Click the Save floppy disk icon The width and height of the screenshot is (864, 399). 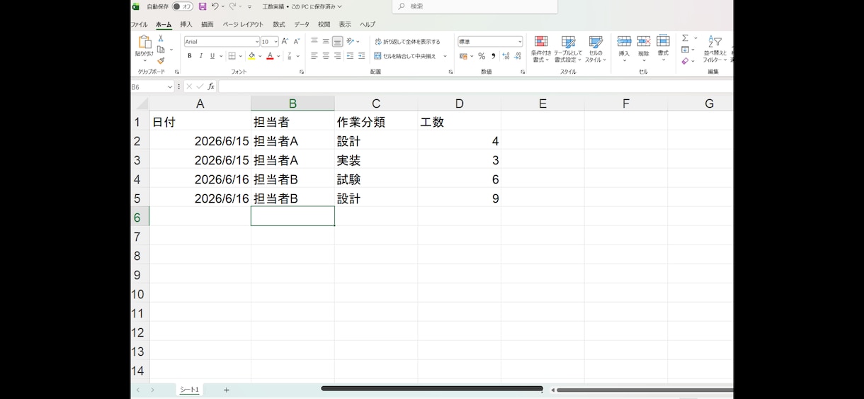(203, 6)
